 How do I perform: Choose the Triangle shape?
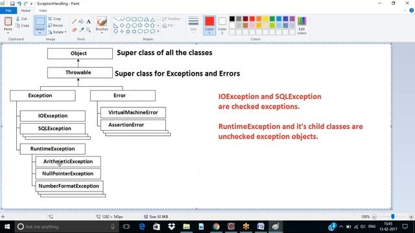click(x=153, y=19)
